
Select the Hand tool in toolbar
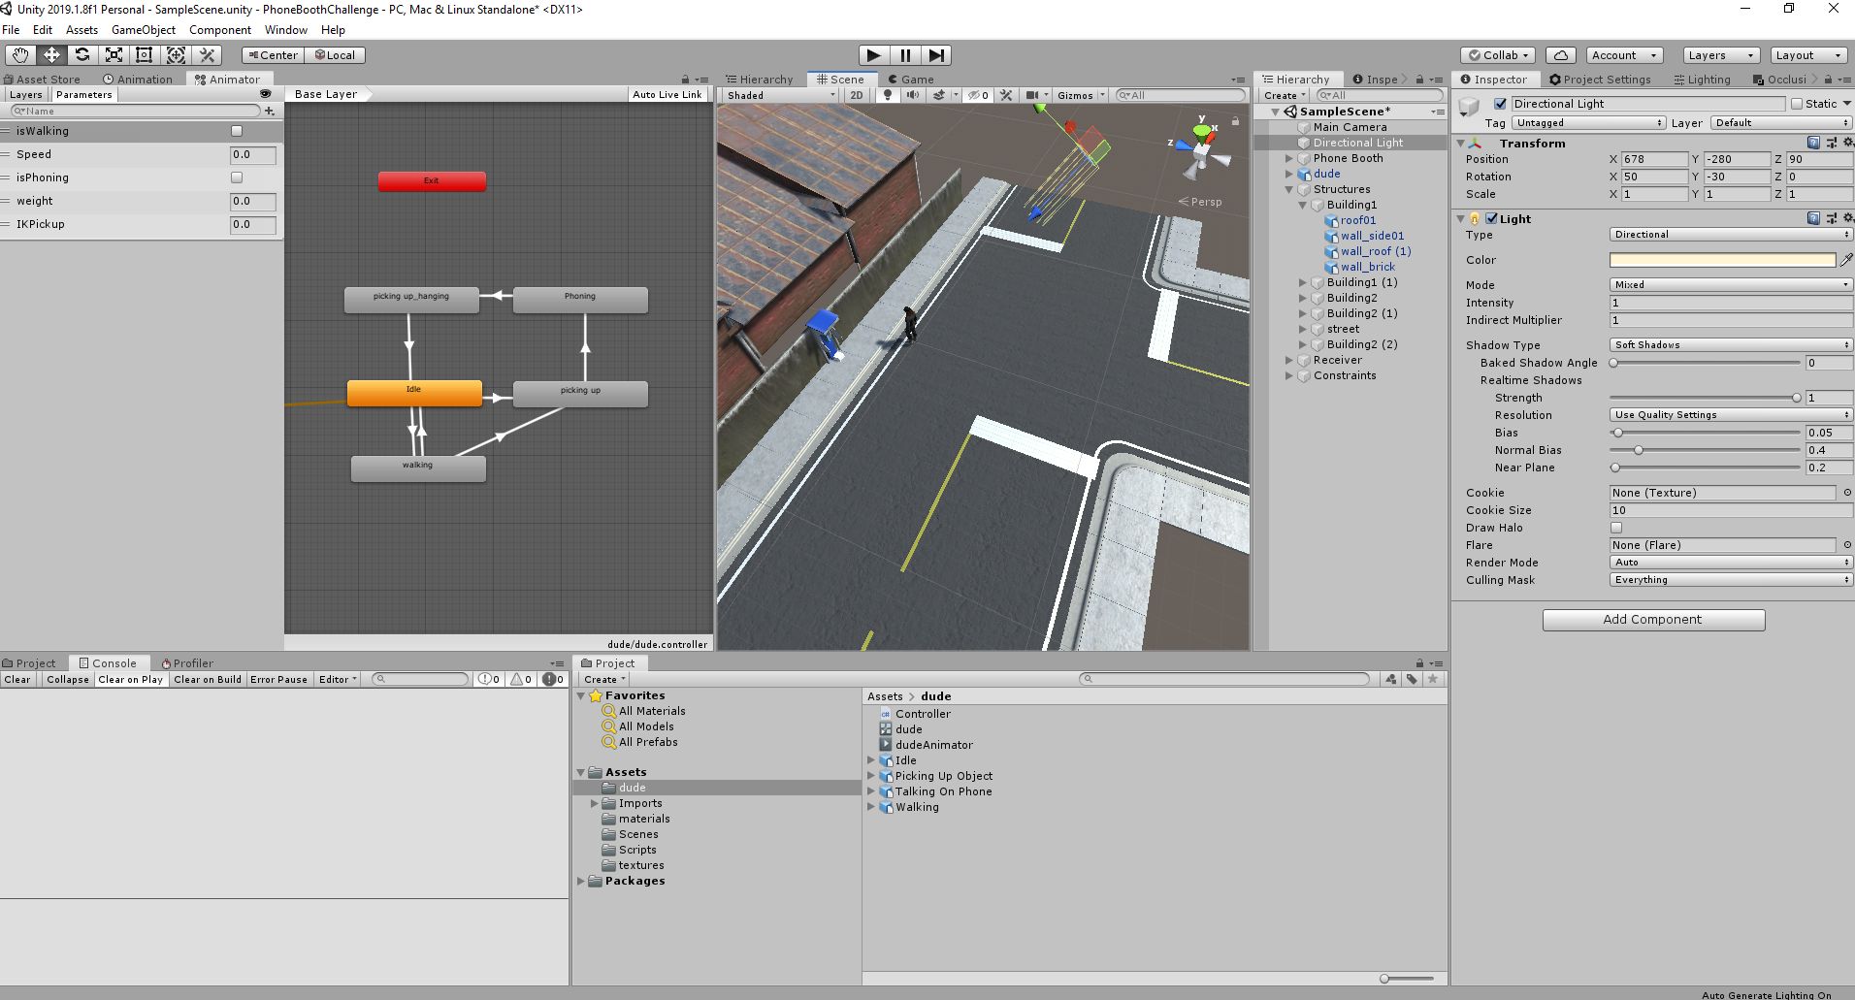20,55
